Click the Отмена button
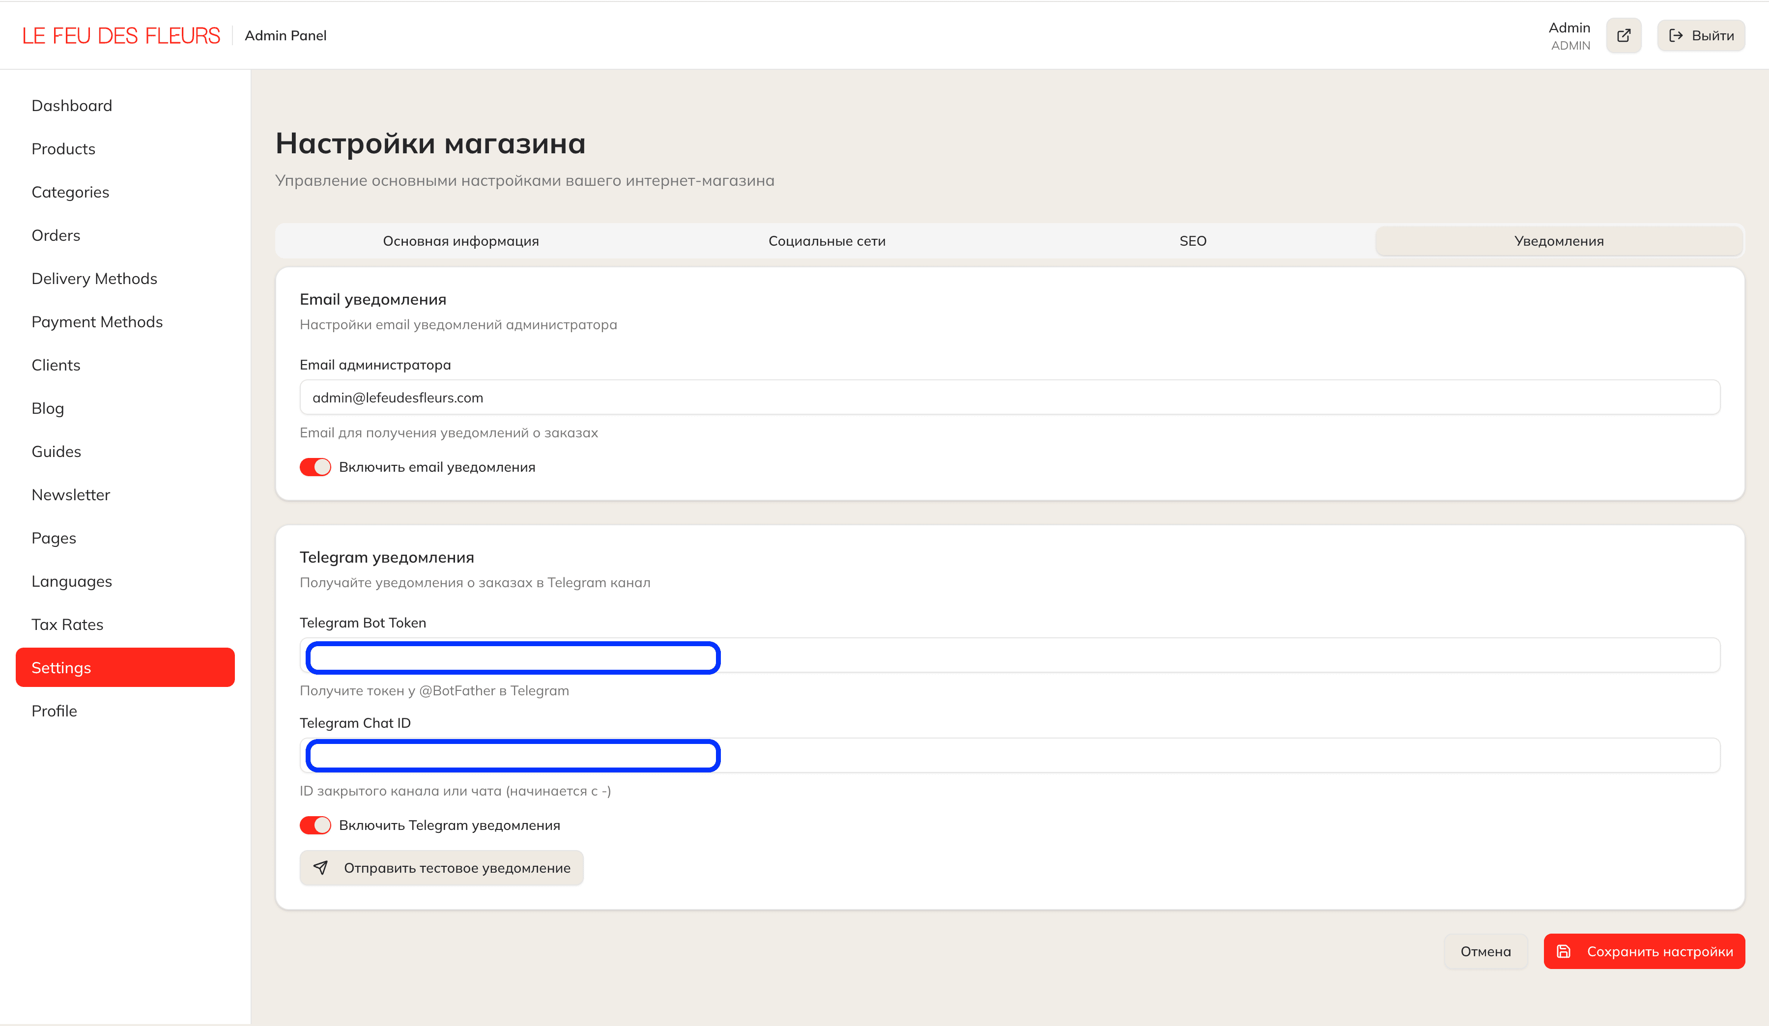The height and width of the screenshot is (1026, 1769). tap(1485, 951)
